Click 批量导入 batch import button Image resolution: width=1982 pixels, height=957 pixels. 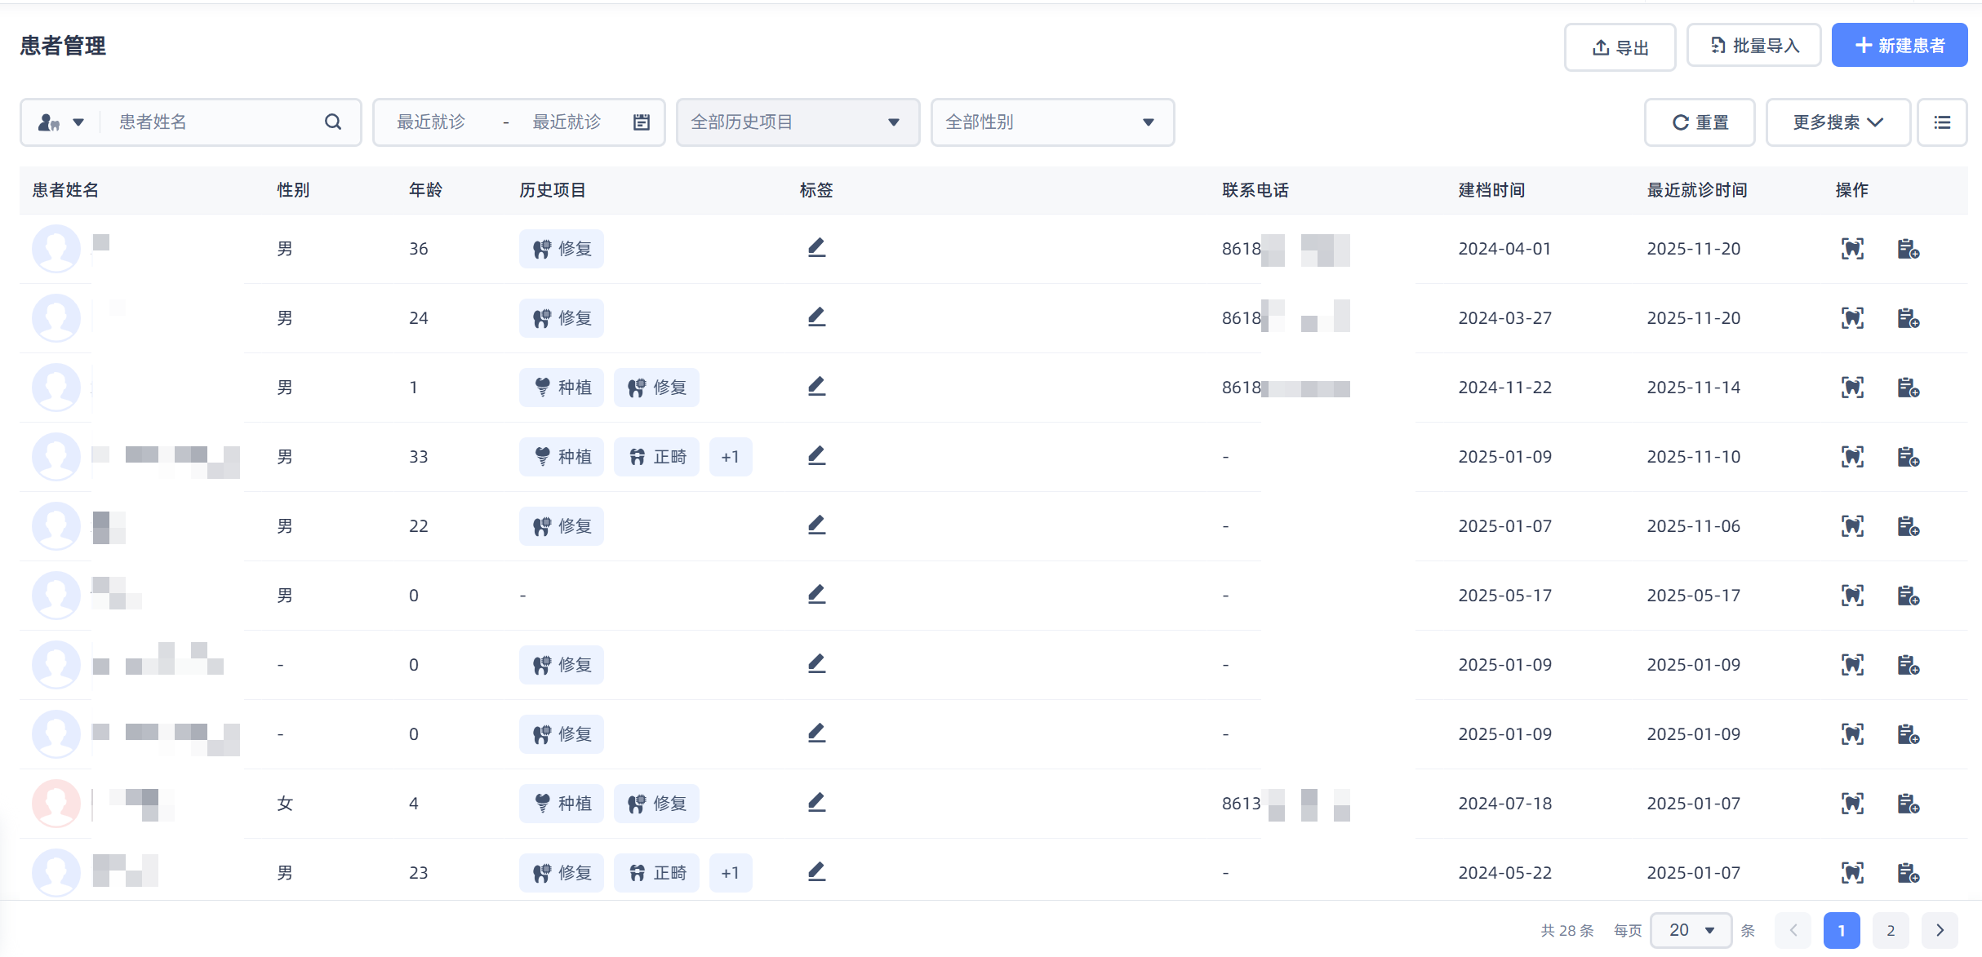(x=1753, y=46)
